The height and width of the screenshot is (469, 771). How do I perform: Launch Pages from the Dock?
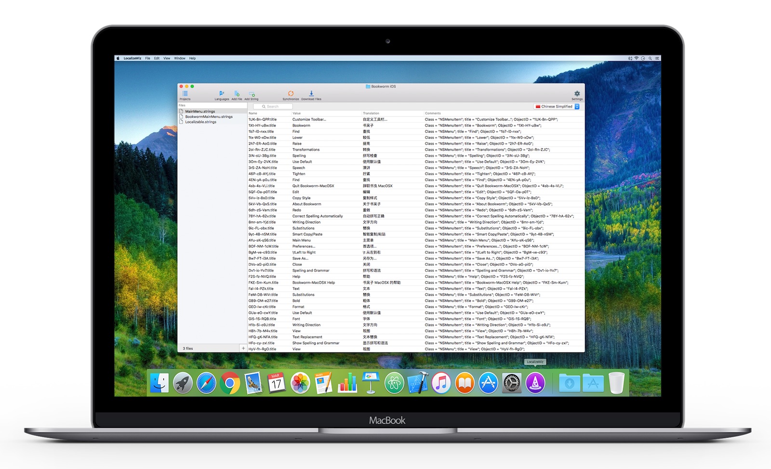tap(323, 383)
